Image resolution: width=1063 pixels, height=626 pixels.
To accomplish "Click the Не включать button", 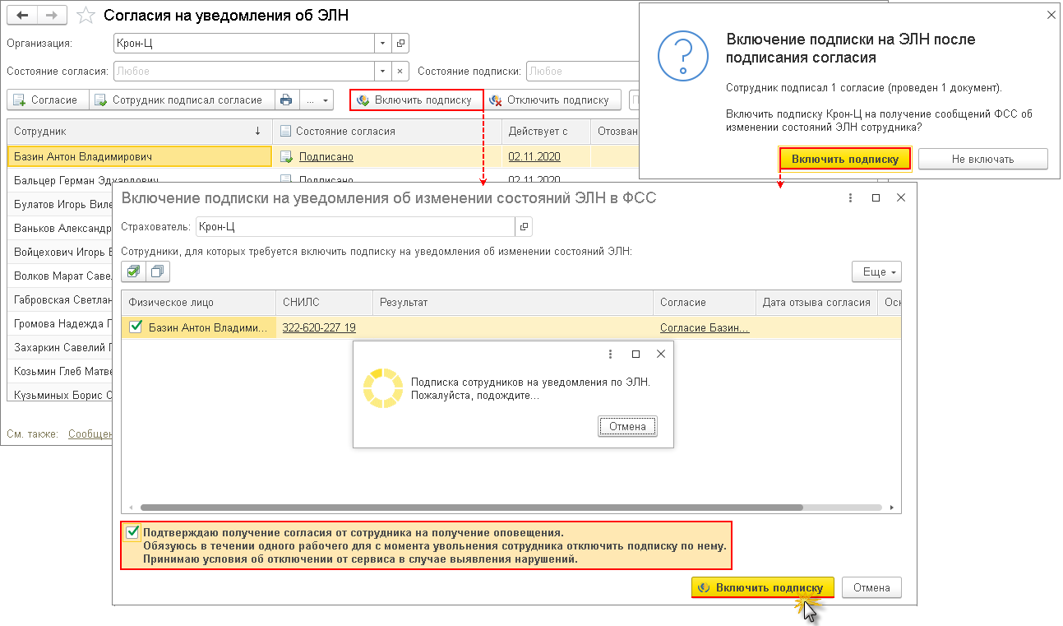I will click(982, 159).
